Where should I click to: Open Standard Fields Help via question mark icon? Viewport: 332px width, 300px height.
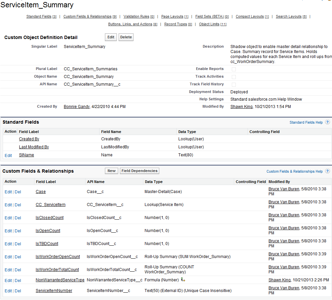pyautogui.click(x=327, y=122)
